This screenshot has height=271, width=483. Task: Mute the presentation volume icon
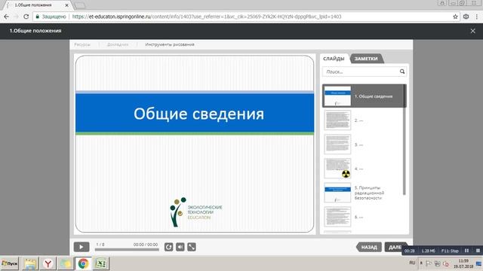coord(180,247)
